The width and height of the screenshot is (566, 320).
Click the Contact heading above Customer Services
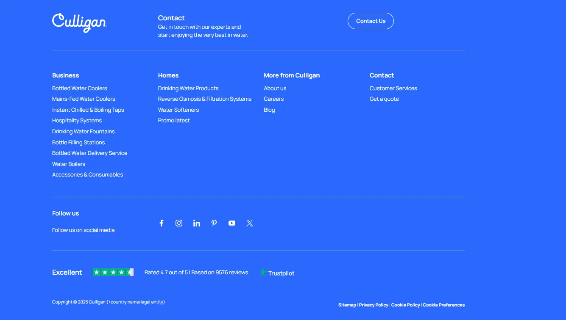[382, 75]
